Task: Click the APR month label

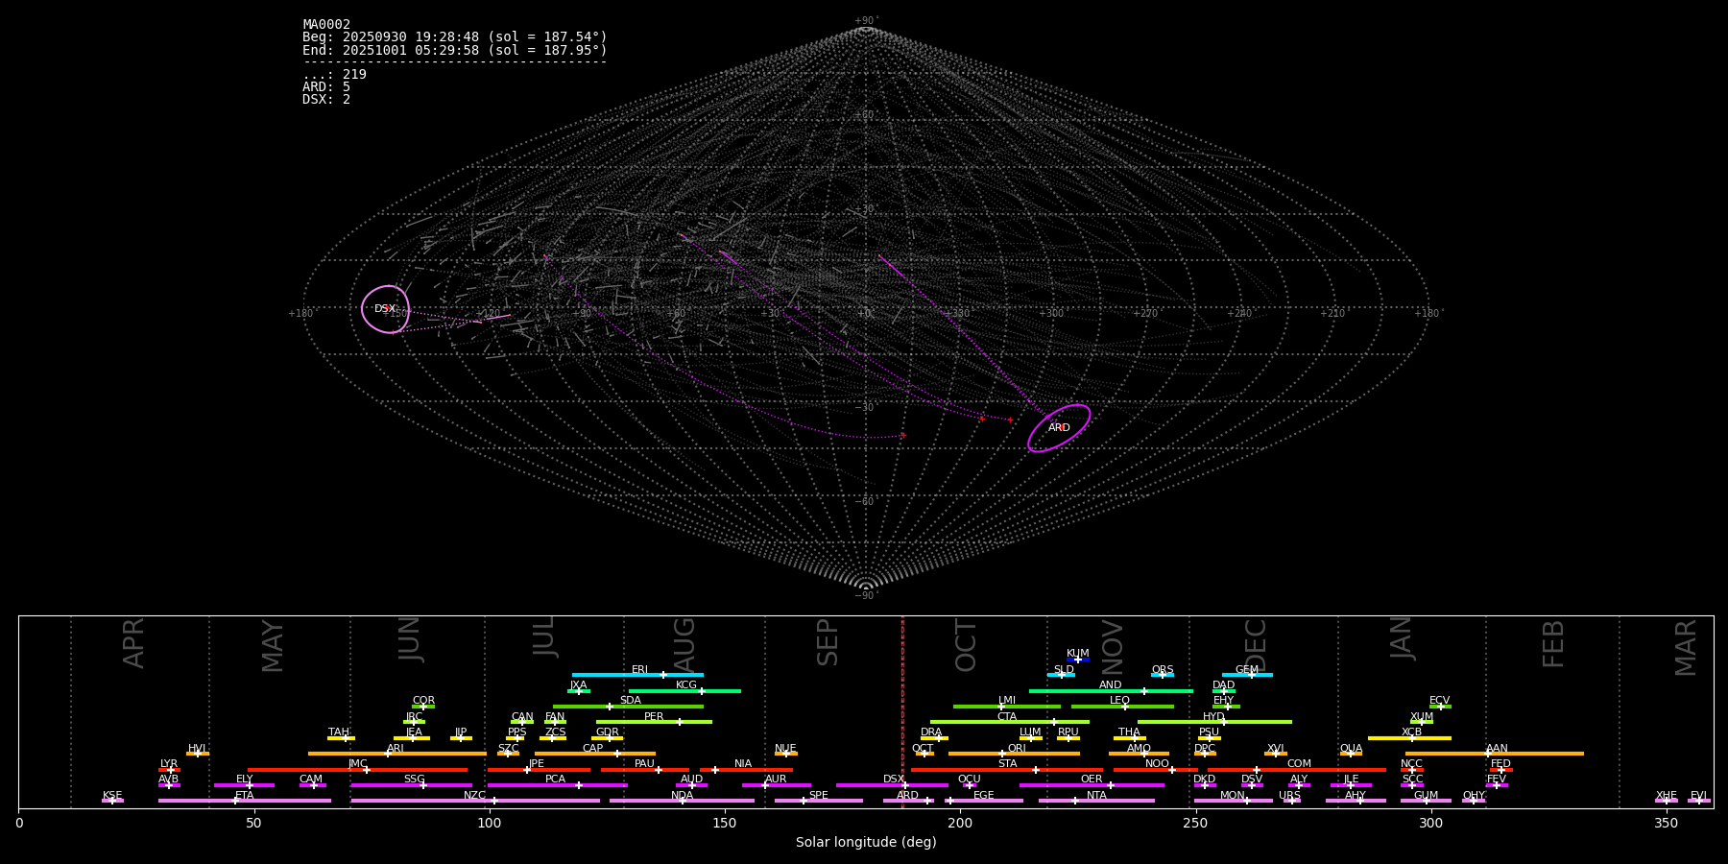Action: [x=133, y=643]
